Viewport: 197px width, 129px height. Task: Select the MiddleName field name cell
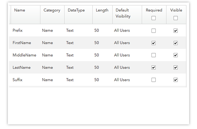click(x=24, y=55)
